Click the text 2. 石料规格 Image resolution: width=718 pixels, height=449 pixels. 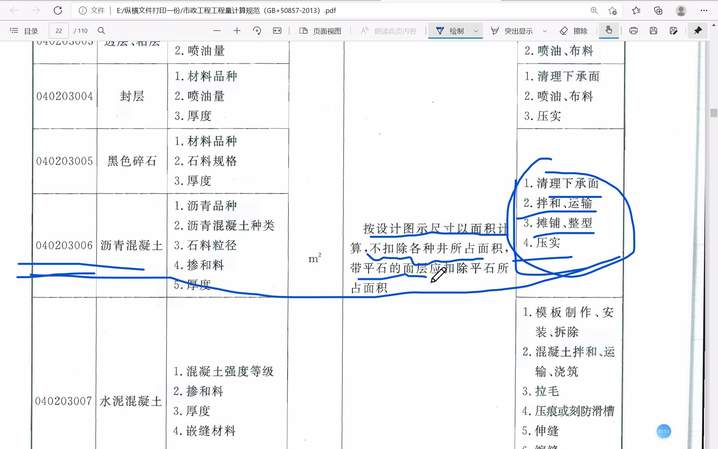pyautogui.click(x=205, y=161)
